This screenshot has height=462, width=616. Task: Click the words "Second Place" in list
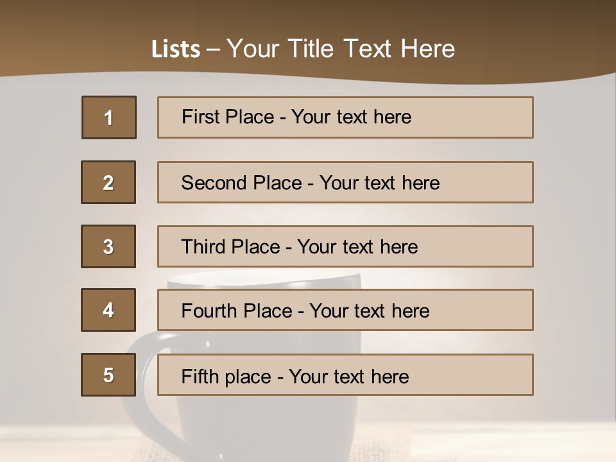tap(241, 183)
